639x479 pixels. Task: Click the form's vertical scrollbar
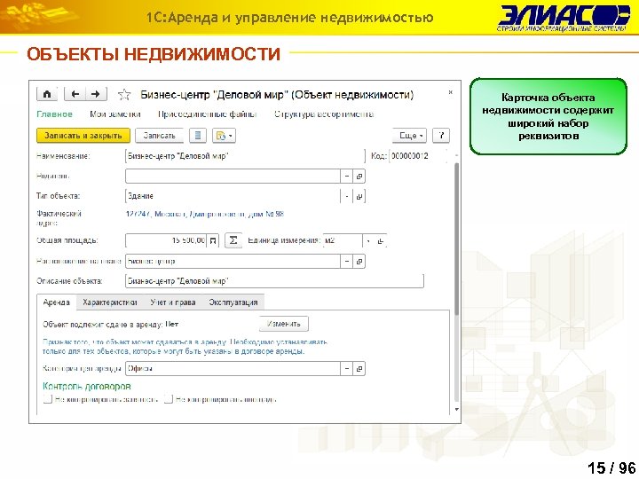(x=456, y=239)
